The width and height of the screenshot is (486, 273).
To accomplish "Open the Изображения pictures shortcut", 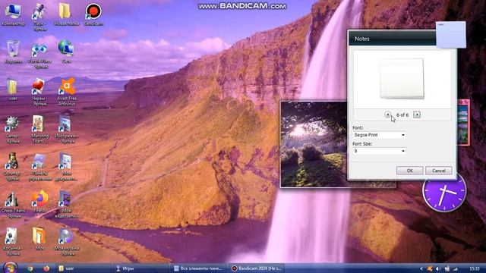I will point(66,130).
